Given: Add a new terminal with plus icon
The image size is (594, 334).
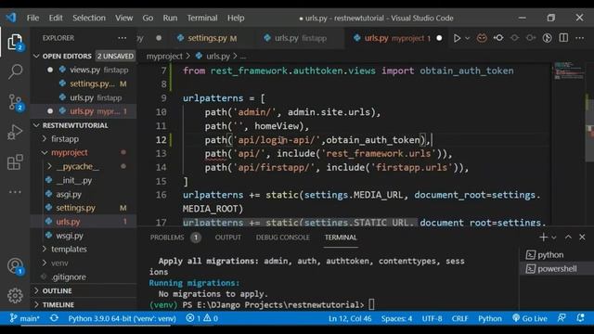Looking at the screenshot, I should [543, 238].
